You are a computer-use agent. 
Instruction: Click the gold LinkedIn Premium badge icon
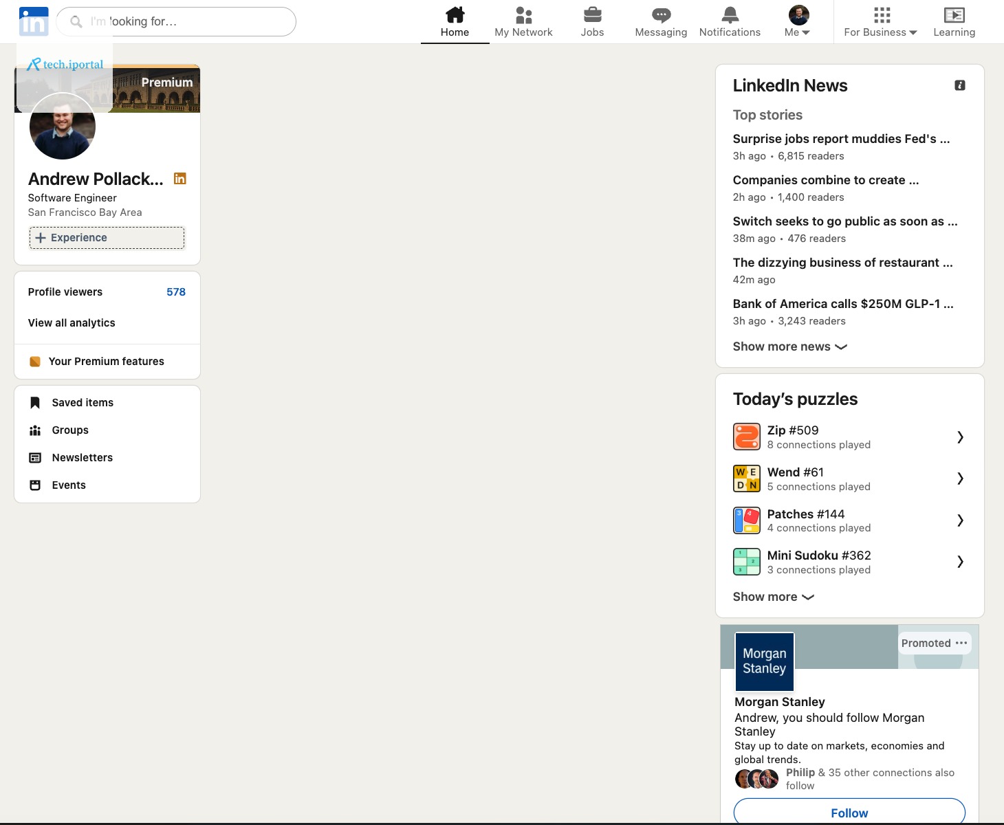(x=180, y=179)
